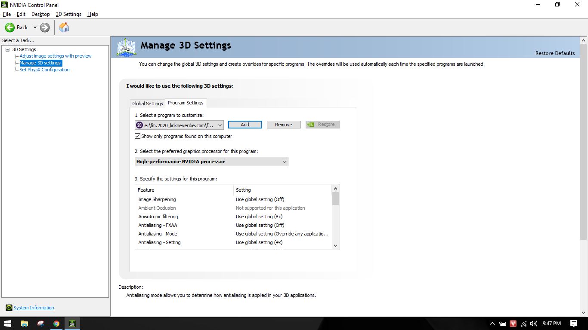Screen dimensions: 588x330
Task: Go to the Home icon in toolbar
Action: tap(64, 27)
